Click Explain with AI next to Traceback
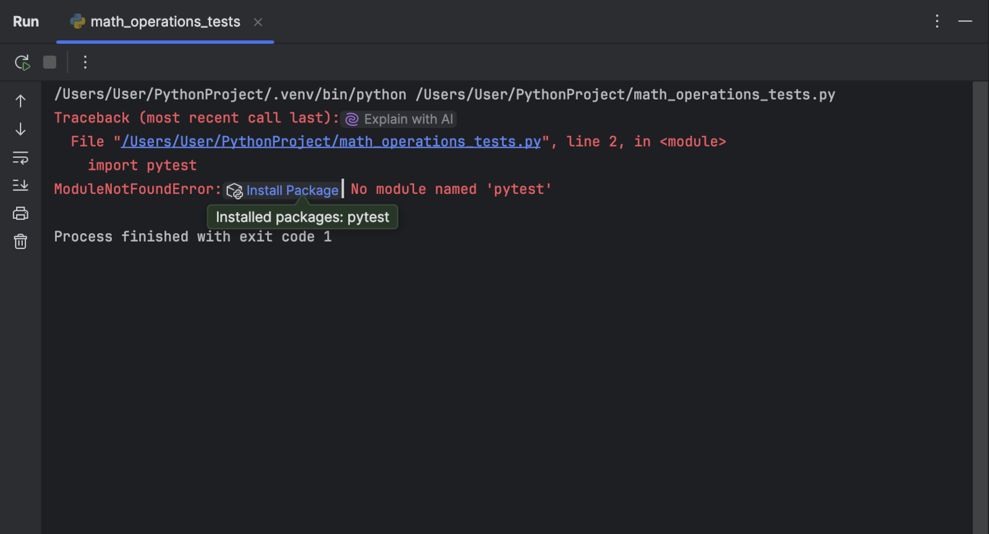 pos(399,119)
